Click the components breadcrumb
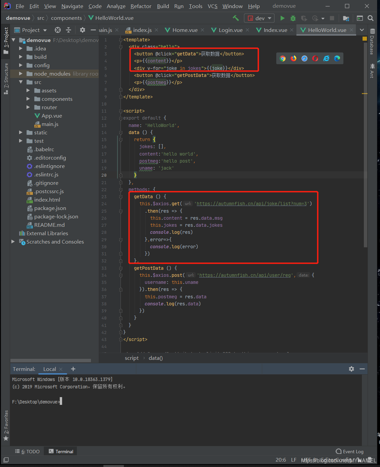Viewport: 380px width, 467px height. pyautogui.click(x=66, y=18)
